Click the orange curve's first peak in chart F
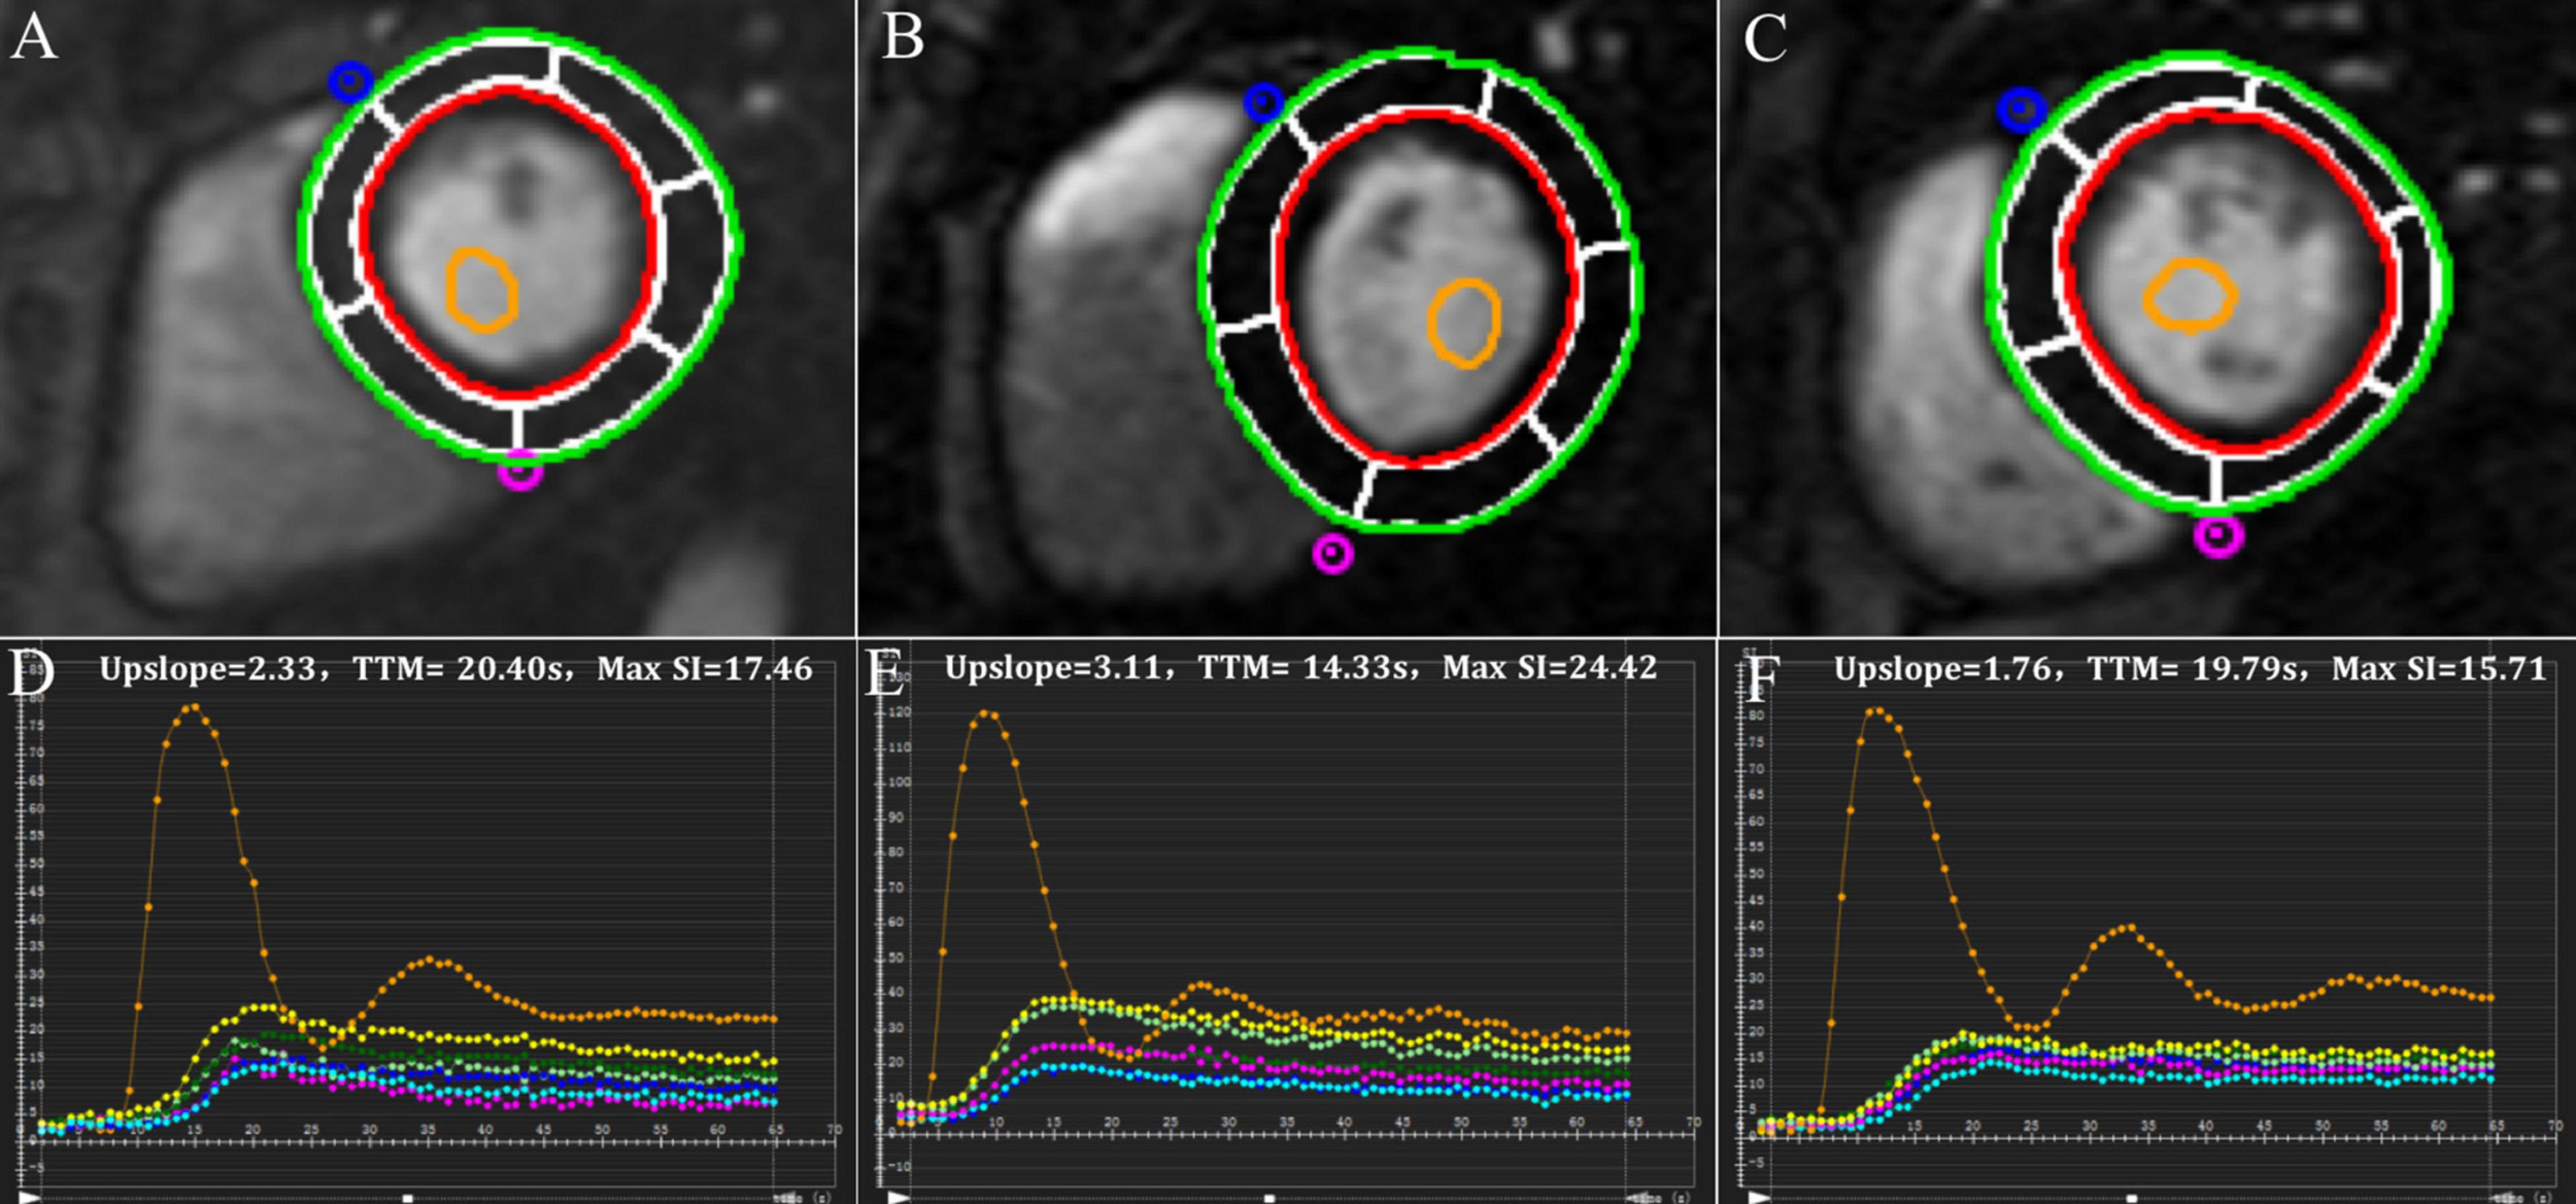This screenshot has height=1204, width=2576. [1878, 711]
